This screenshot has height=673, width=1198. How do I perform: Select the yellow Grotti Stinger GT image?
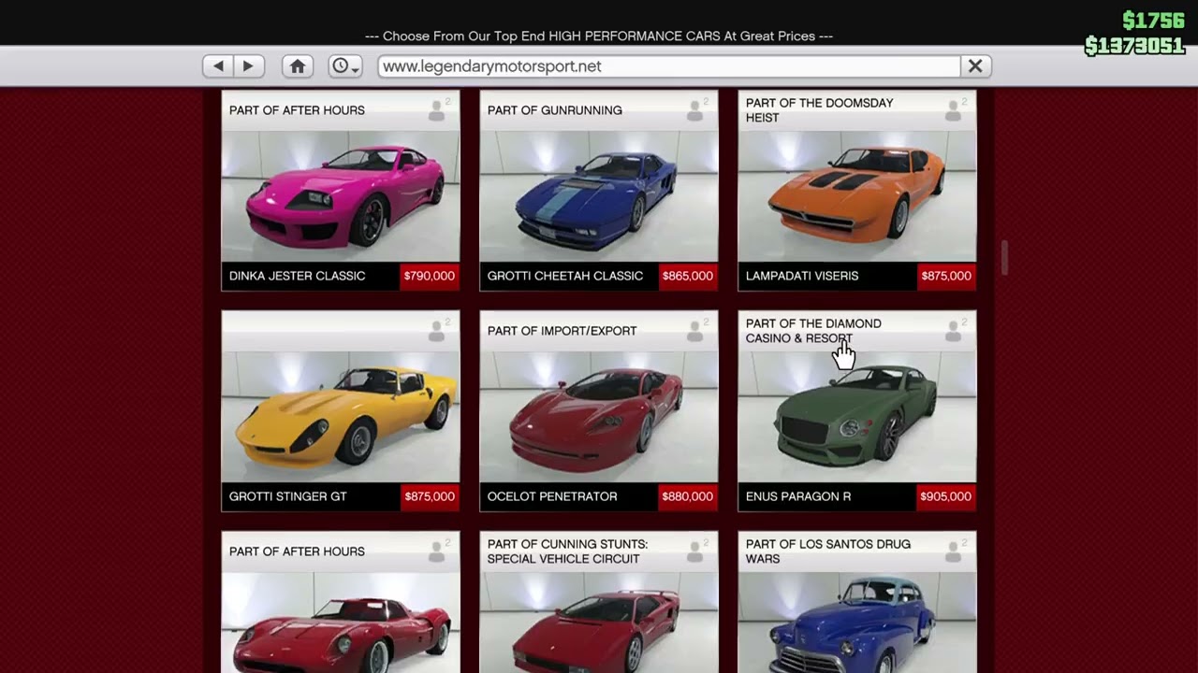(341, 417)
